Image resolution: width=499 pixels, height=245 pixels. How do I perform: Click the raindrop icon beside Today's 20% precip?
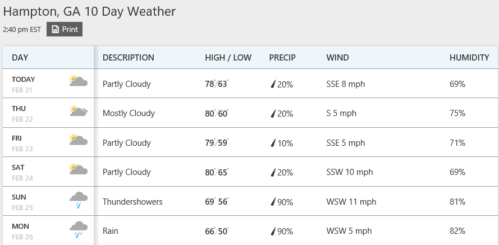273,84
